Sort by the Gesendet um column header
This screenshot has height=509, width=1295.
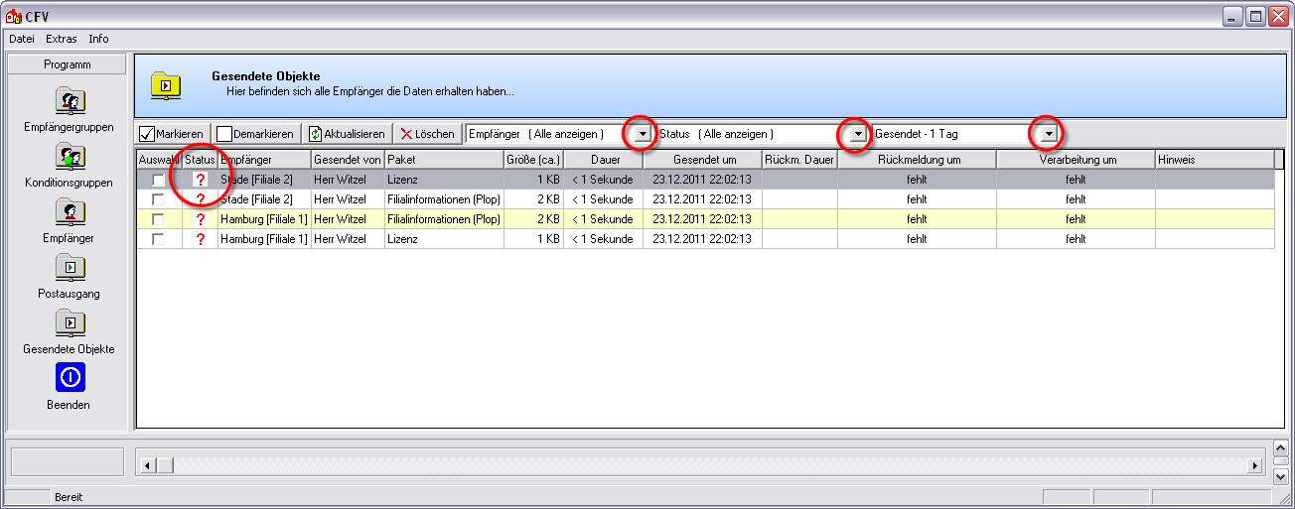click(x=703, y=160)
